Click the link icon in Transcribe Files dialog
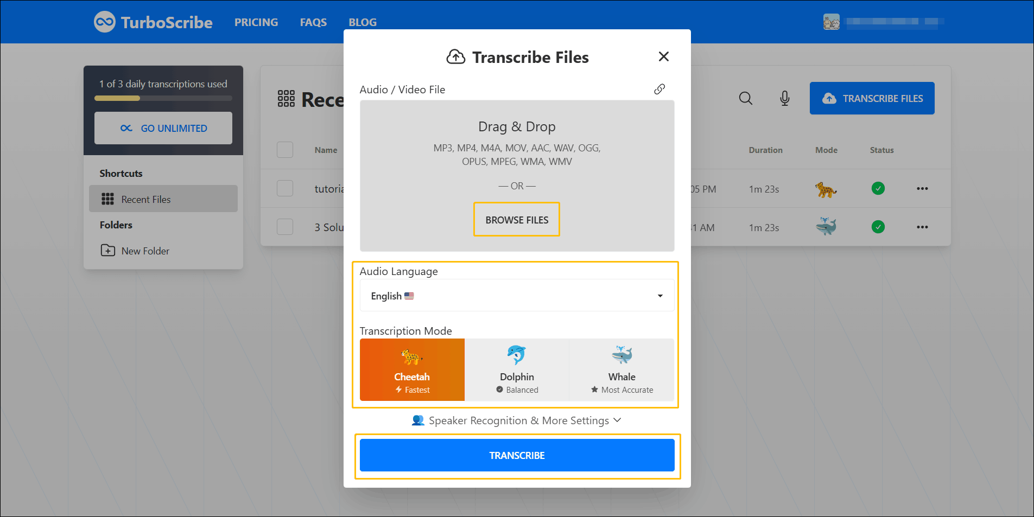Image resolution: width=1034 pixels, height=517 pixels. point(659,88)
